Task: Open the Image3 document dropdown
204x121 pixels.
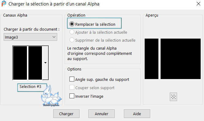Action: click(x=30, y=37)
